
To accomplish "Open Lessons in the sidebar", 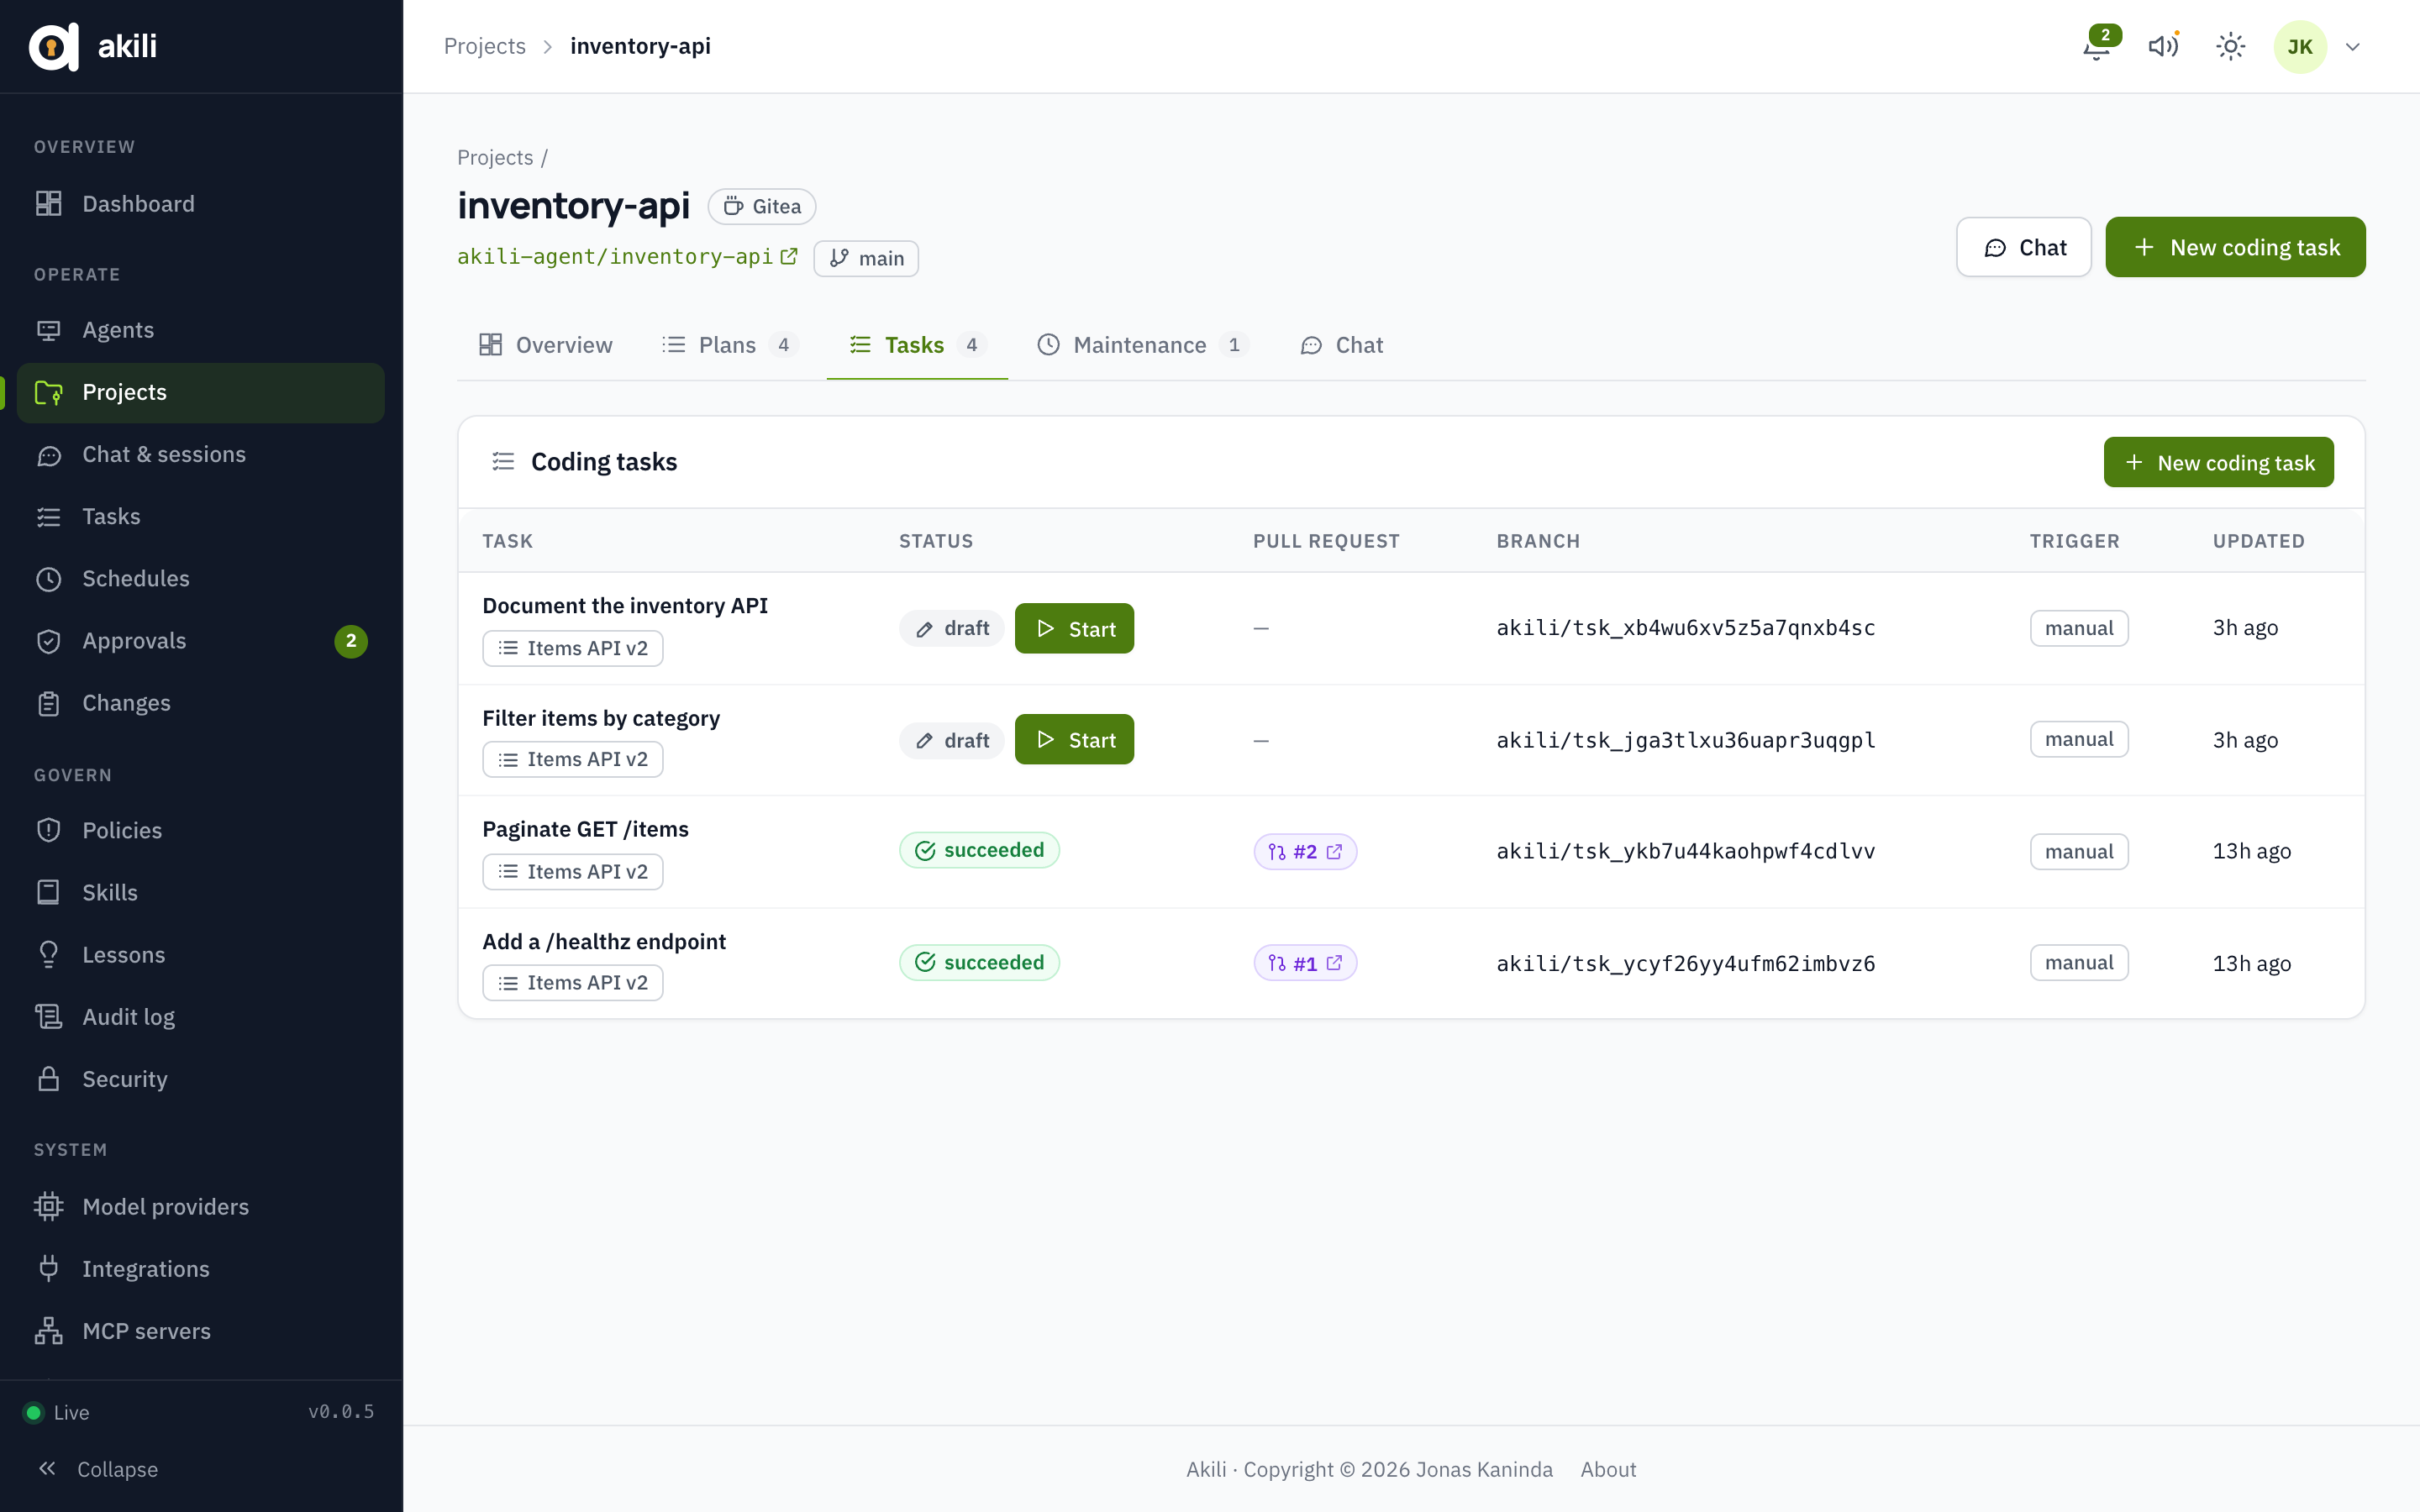I will coord(201,954).
